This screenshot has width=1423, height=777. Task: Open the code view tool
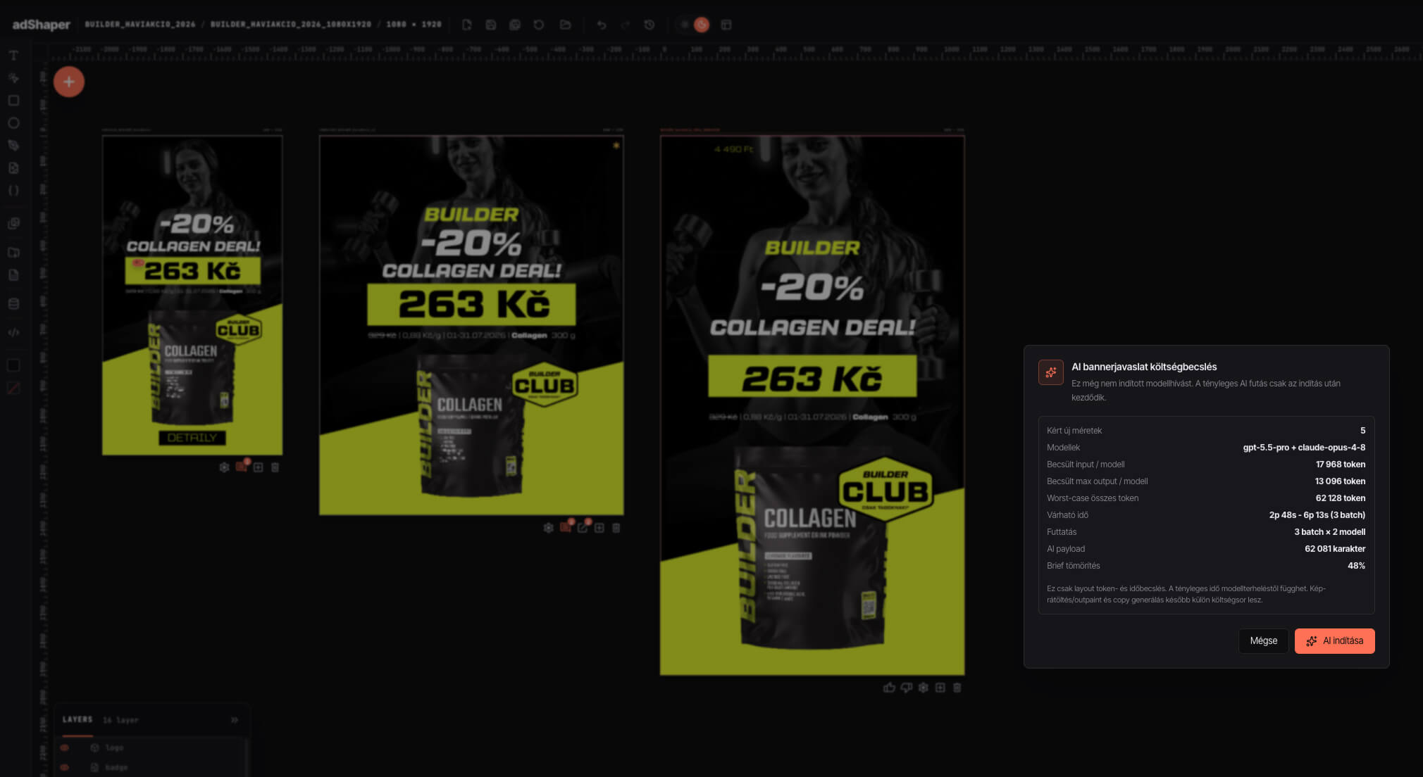(13, 333)
